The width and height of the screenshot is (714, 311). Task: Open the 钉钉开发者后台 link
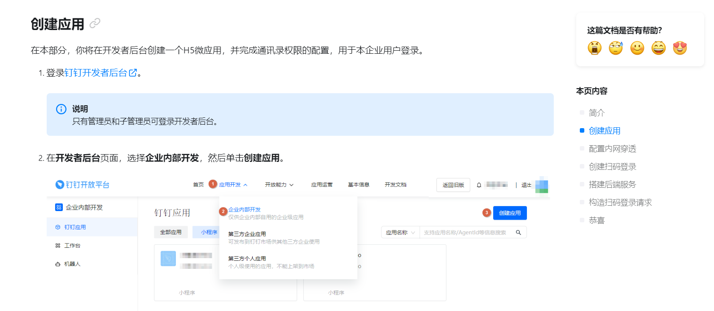tap(96, 73)
